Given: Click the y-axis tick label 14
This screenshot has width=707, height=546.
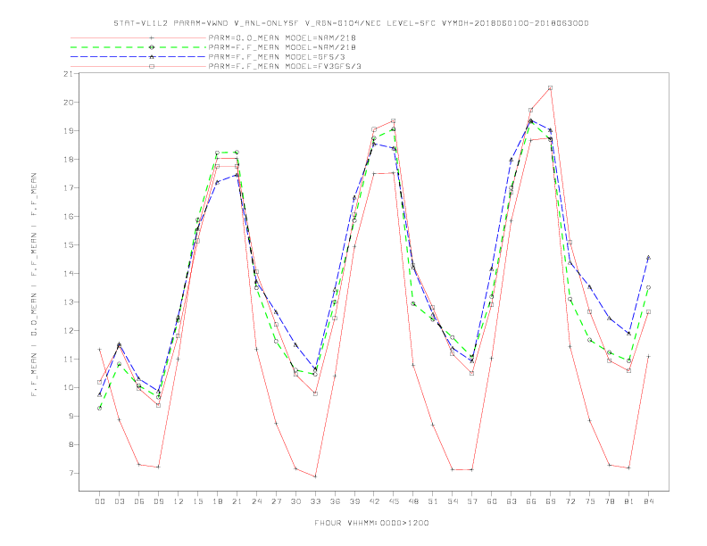Looking at the screenshot, I should tap(68, 274).
